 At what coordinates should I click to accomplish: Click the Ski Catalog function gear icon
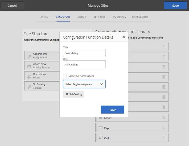coord(29,86)
